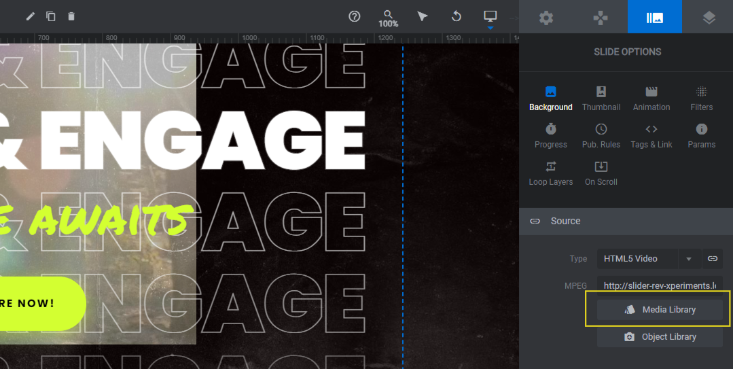Click link icon next to Type field
The width and height of the screenshot is (733, 369).
(x=713, y=259)
